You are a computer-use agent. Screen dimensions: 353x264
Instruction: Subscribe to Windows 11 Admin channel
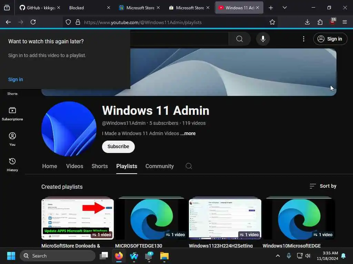(x=118, y=146)
